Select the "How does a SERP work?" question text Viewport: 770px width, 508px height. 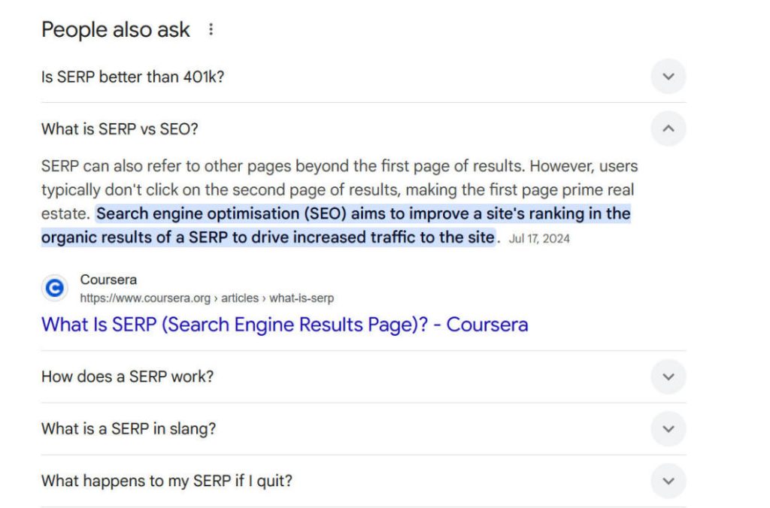click(127, 376)
